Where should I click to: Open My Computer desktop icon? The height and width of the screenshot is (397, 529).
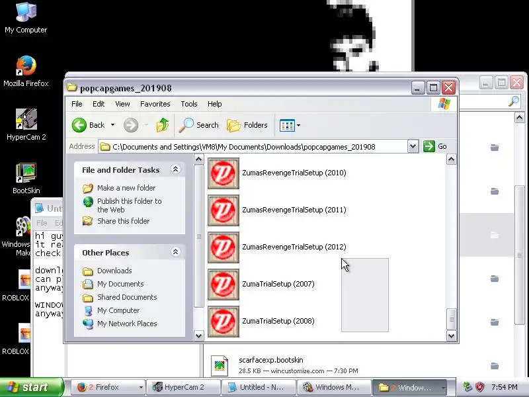[x=26, y=18]
